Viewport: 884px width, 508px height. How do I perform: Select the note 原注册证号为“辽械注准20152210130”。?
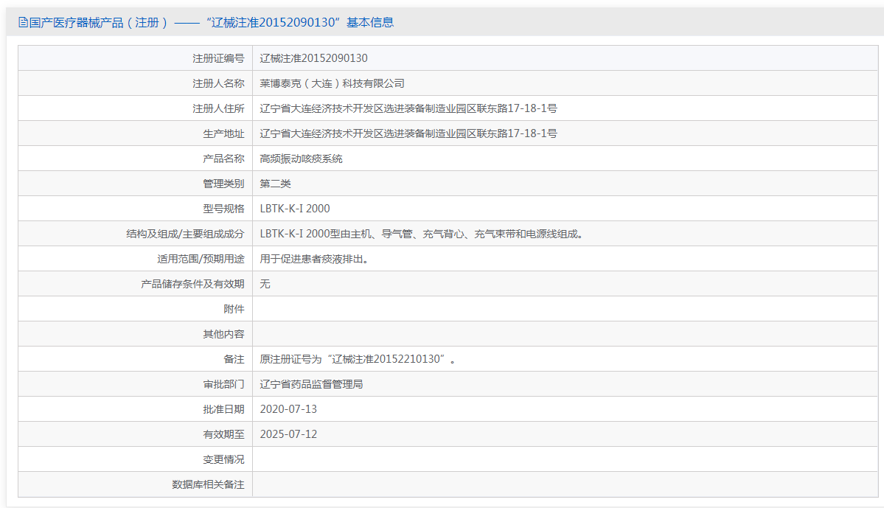click(x=359, y=359)
